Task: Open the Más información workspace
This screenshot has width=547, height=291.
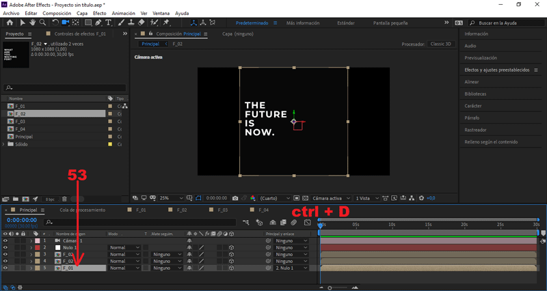Action: (303, 23)
